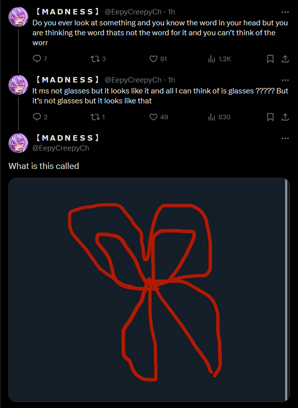Like the first tweet with 91 likes
Image resolution: width=298 pixels, height=408 pixels.
(158, 59)
